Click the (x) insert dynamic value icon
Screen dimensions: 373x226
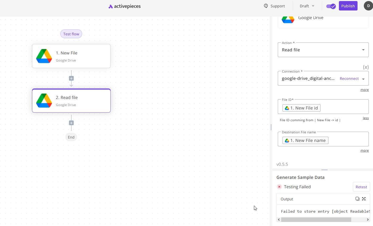[x=366, y=67]
